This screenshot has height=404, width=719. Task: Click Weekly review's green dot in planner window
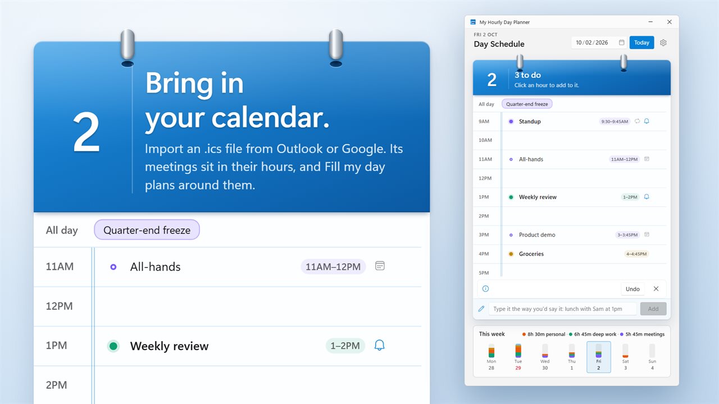(511, 197)
